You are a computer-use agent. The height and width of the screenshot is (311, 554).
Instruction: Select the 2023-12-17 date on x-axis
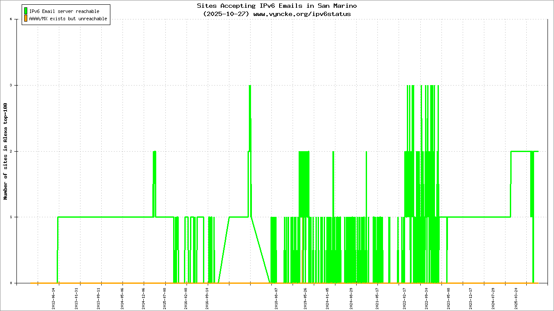pos(471,297)
